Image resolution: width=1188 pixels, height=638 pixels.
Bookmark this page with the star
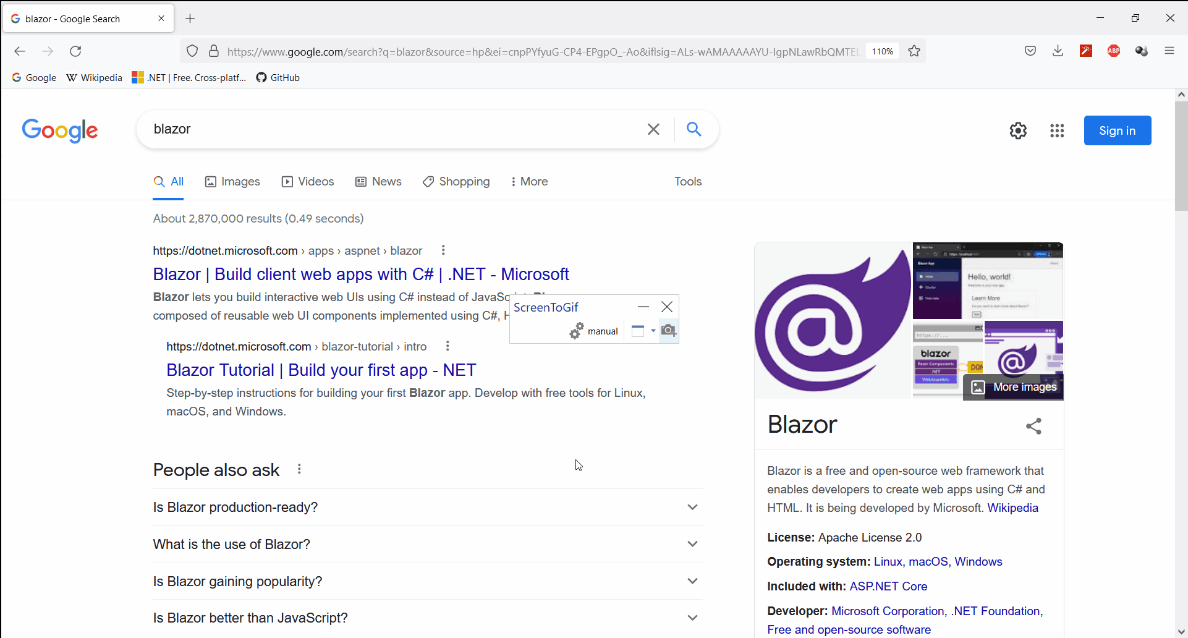pos(914,51)
